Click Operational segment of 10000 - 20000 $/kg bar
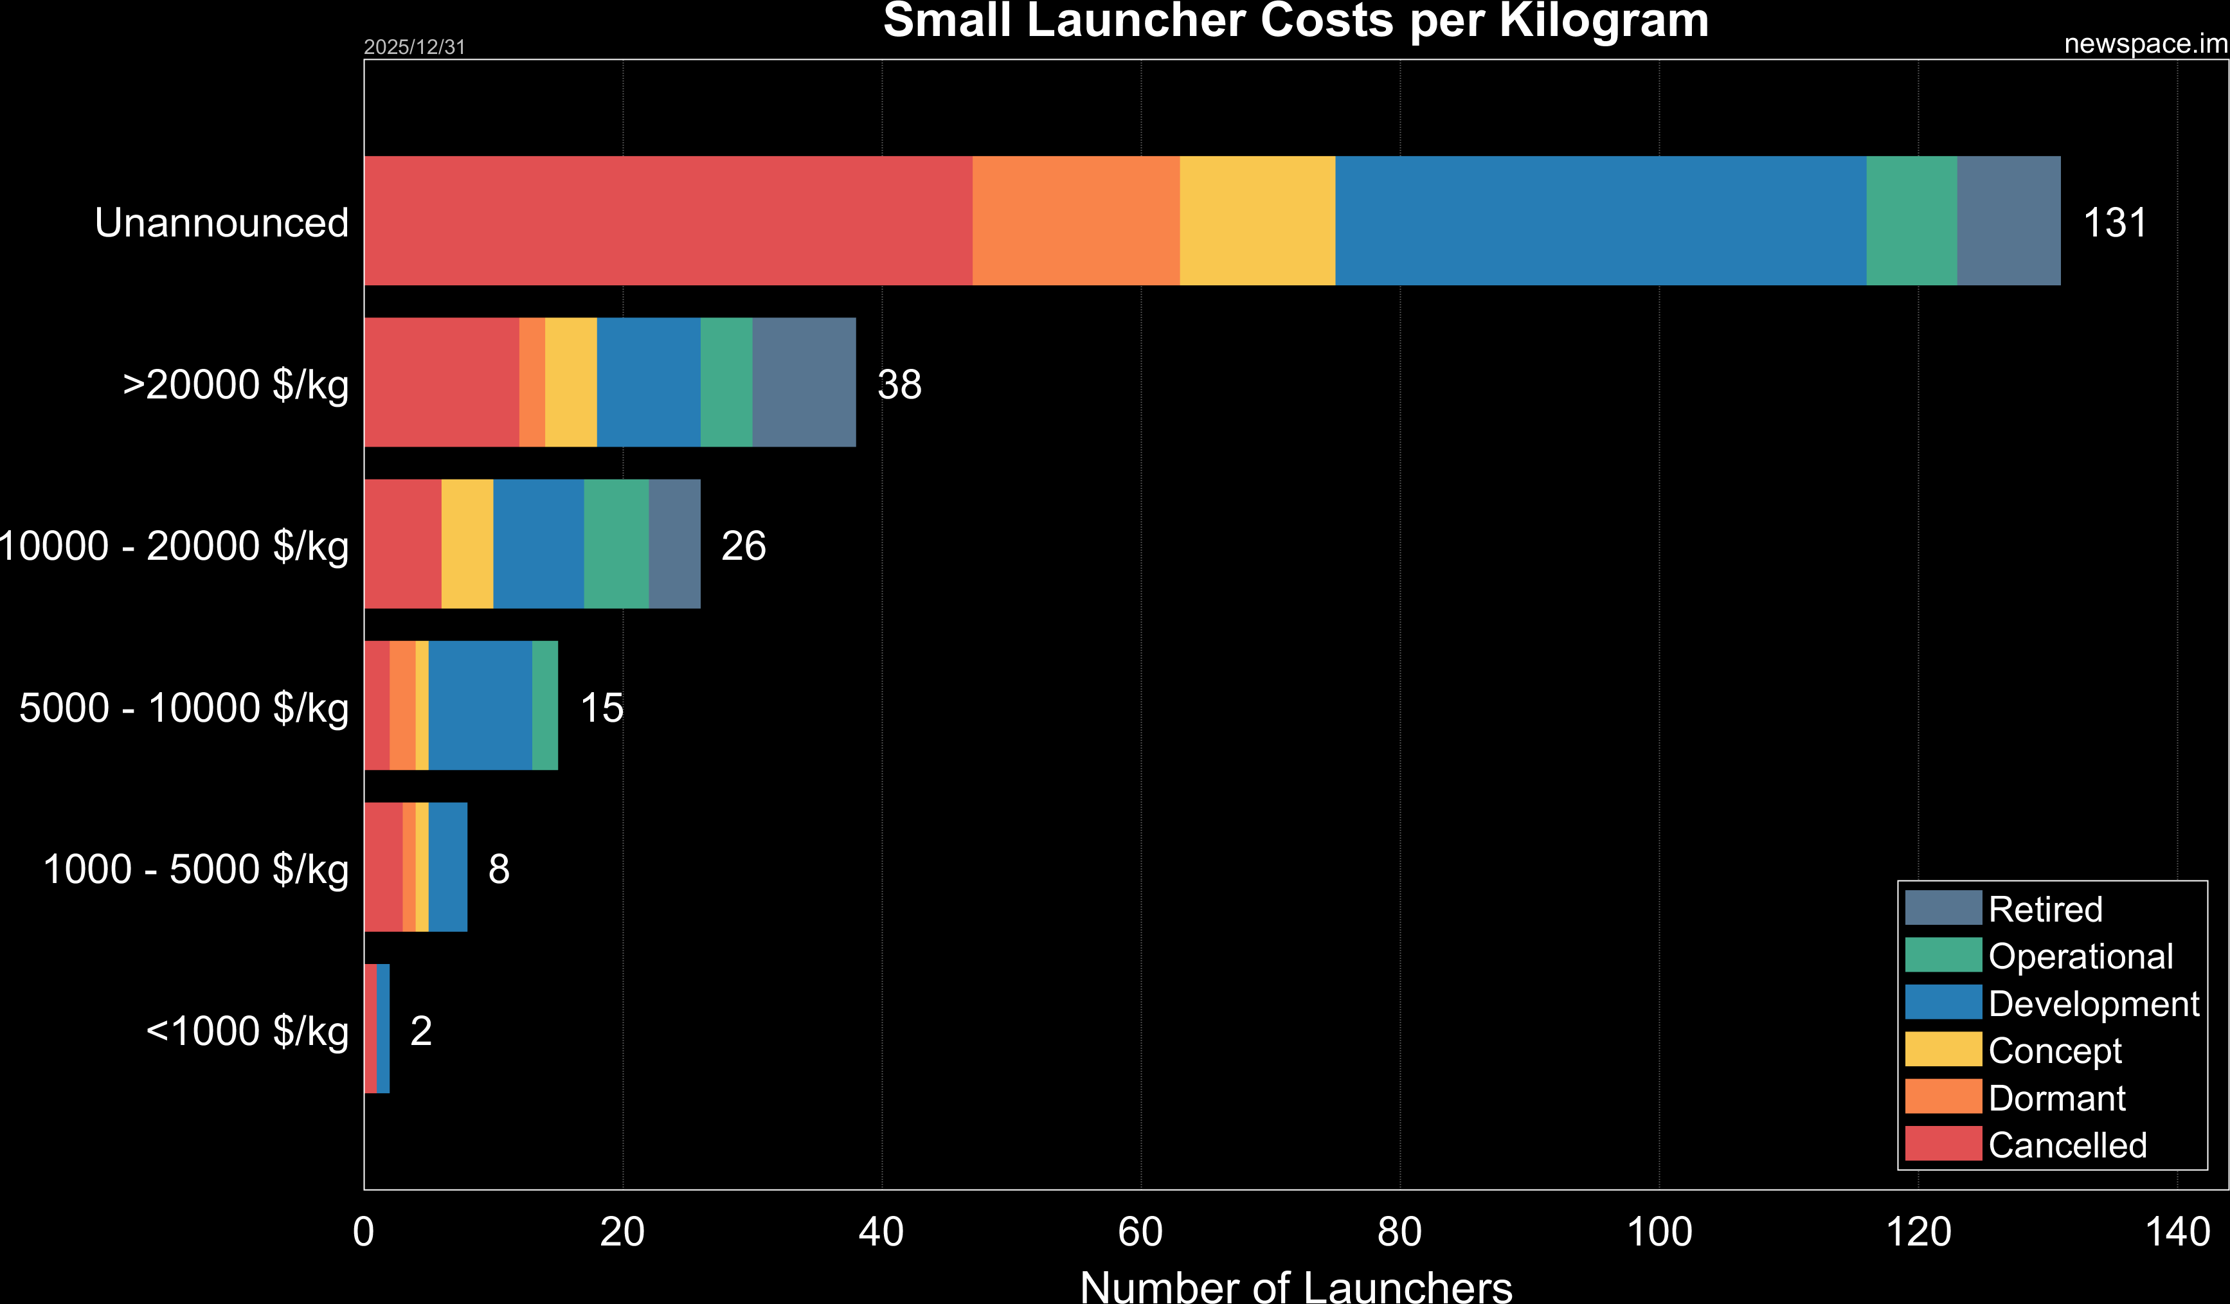Screen dimensions: 2230x1304 coord(616,544)
